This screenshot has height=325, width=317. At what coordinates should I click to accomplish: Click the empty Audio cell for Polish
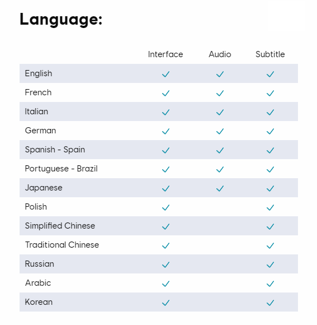220,207
